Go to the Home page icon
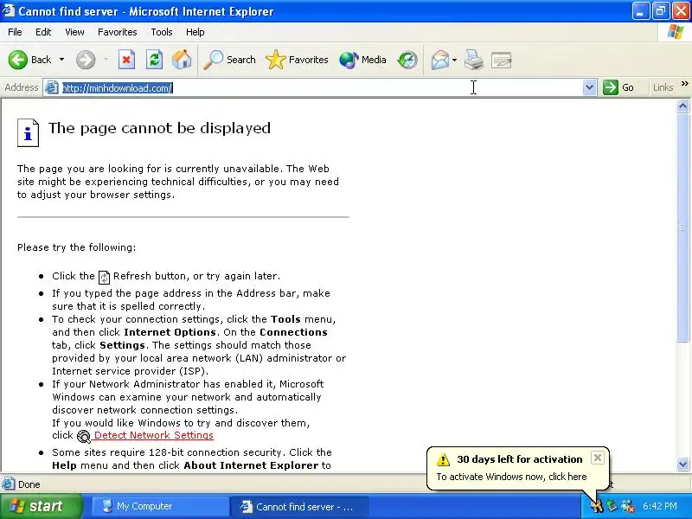The height and width of the screenshot is (519, 692). pos(182,60)
